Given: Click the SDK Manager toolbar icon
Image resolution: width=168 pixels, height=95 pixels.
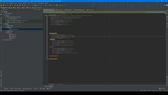Looking at the screenshot, I should [62, 5].
